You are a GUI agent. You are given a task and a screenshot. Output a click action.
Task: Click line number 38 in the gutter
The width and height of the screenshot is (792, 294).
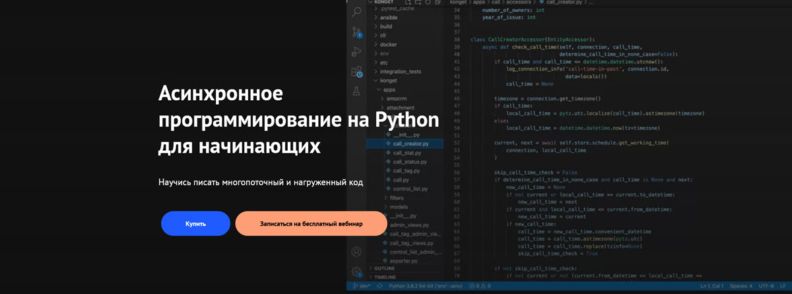pos(456,40)
